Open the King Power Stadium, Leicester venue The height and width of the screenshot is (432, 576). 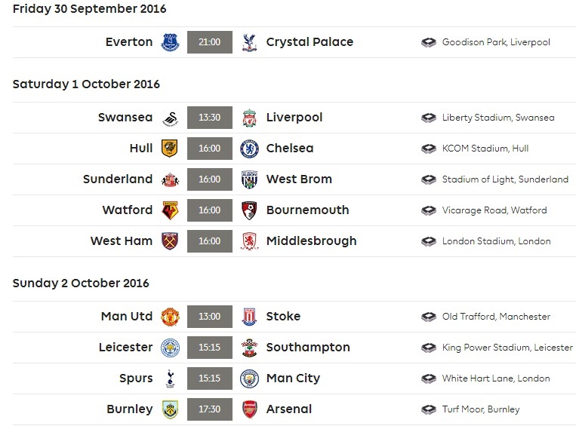point(507,348)
